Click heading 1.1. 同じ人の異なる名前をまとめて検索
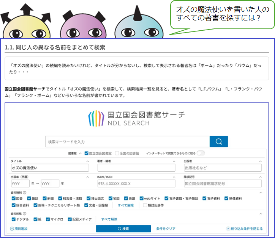 55,47
